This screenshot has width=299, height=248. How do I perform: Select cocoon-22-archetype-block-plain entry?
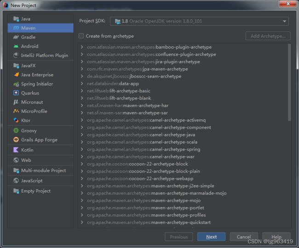[144, 171]
